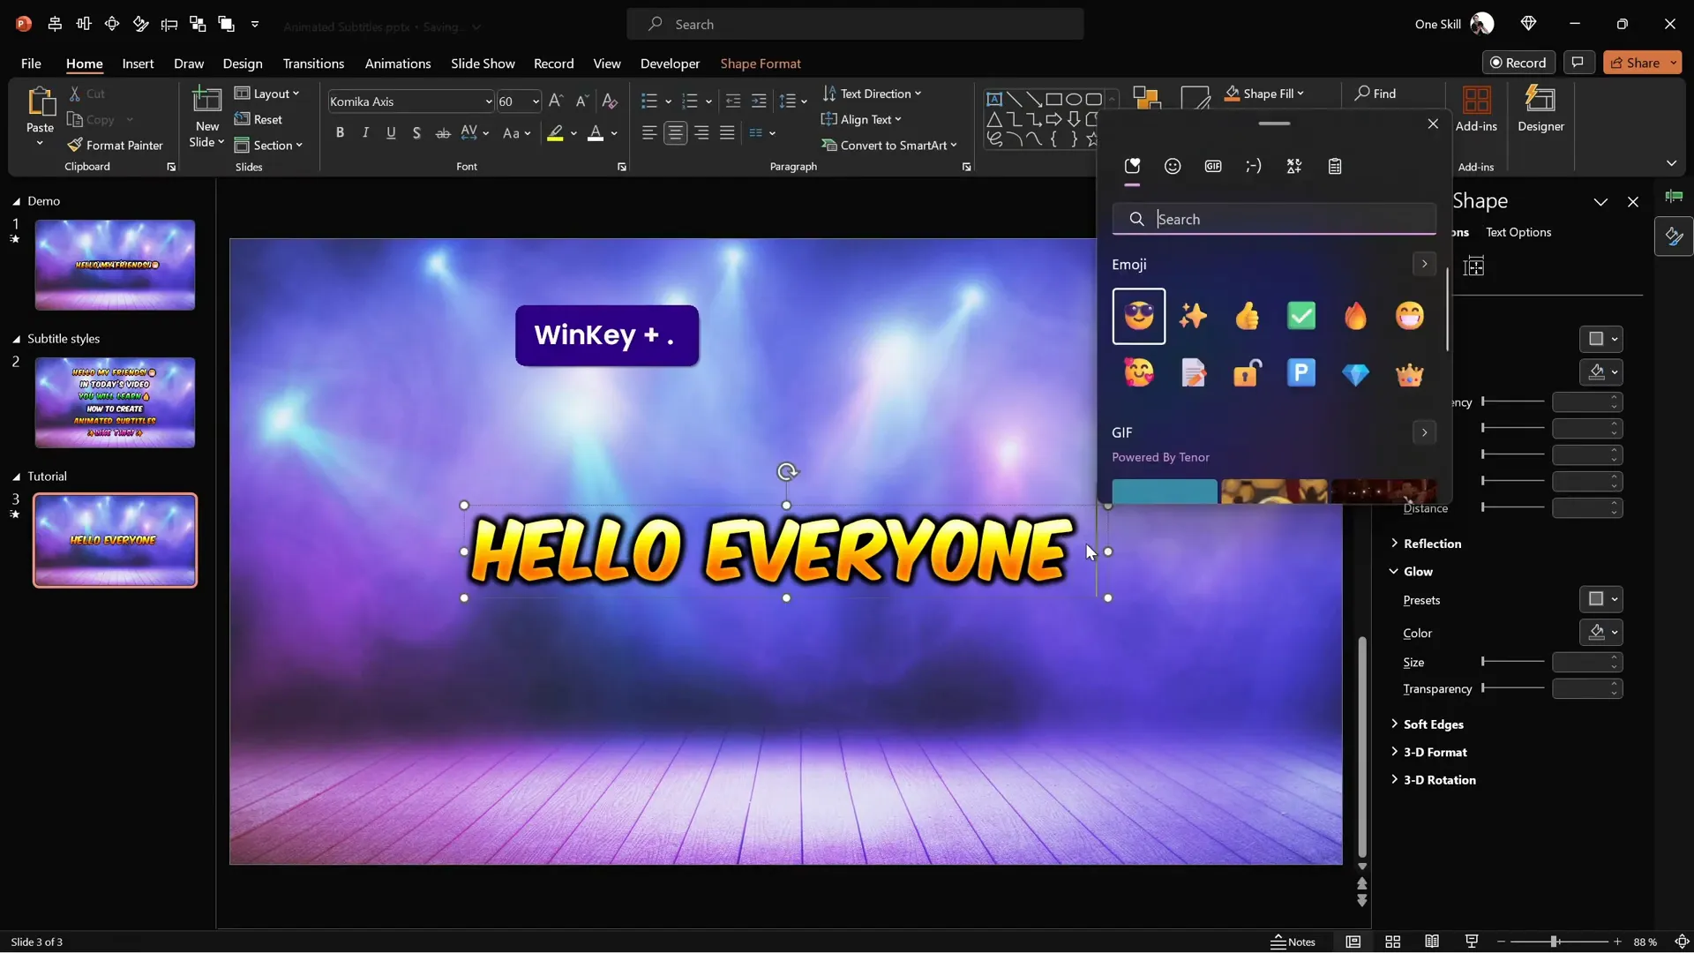Open Text Options tab in Format Shape
Image resolution: width=1694 pixels, height=953 pixels.
click(x=1518, y=232)
